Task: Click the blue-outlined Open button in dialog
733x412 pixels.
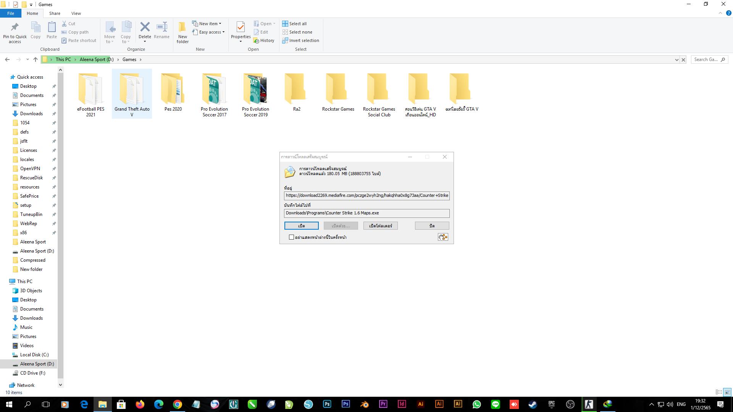Action: point(301,226)
